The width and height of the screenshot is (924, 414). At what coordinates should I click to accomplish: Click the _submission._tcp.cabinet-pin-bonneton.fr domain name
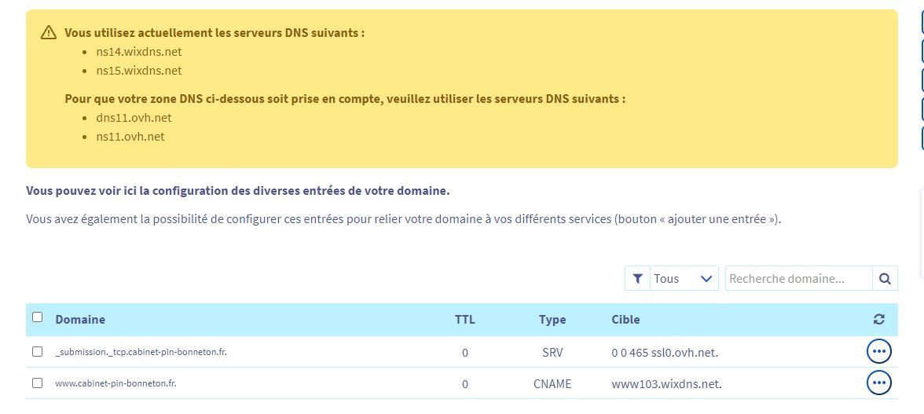point(141,352)
